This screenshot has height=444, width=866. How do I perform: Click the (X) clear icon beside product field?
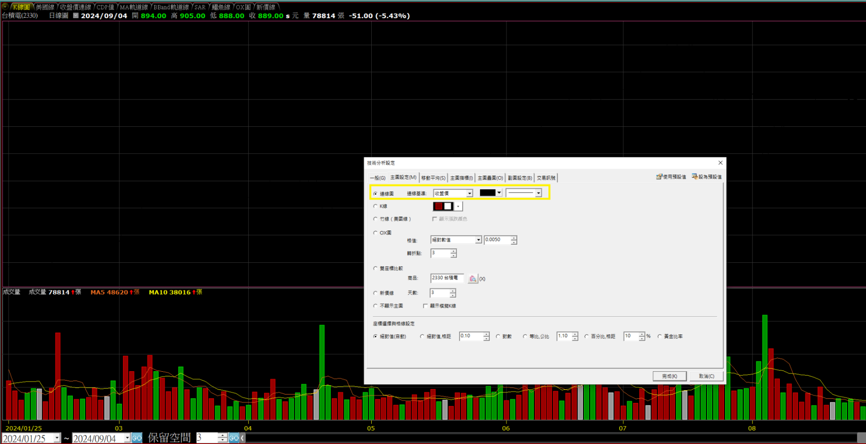(482, 279)
